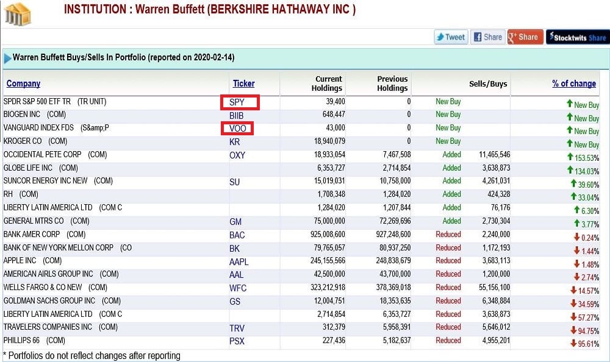Open the BIIB ticker link
This screenshot has width=610, height=362.
tap(236, 115)
